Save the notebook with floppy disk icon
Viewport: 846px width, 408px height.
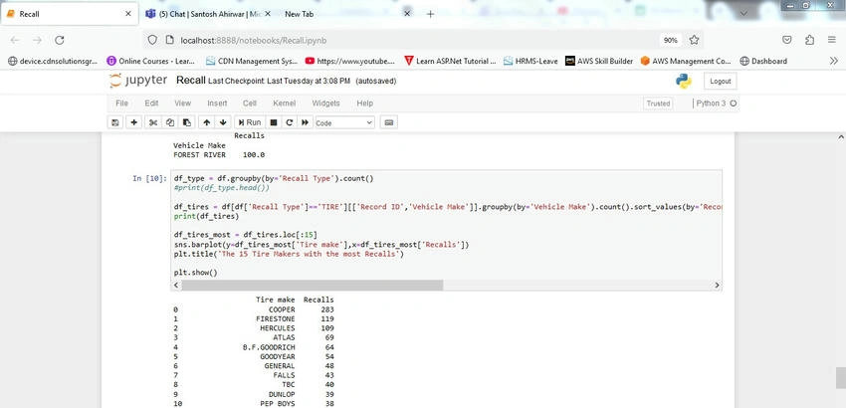click(114, 122)
